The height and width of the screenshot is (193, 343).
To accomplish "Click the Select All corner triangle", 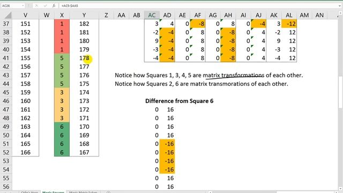I will (8, 15).
